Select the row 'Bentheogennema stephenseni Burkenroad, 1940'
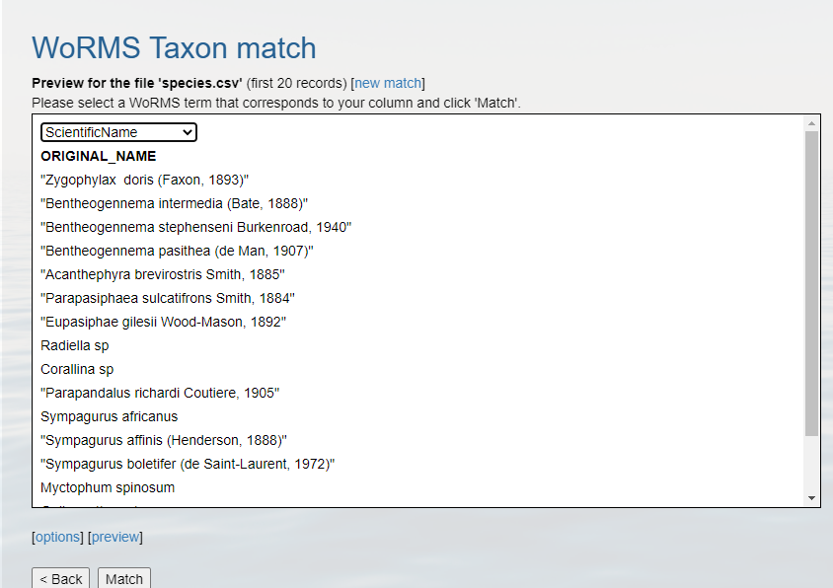The width and height of the screenshot is (833, 588). click(196, 227)
